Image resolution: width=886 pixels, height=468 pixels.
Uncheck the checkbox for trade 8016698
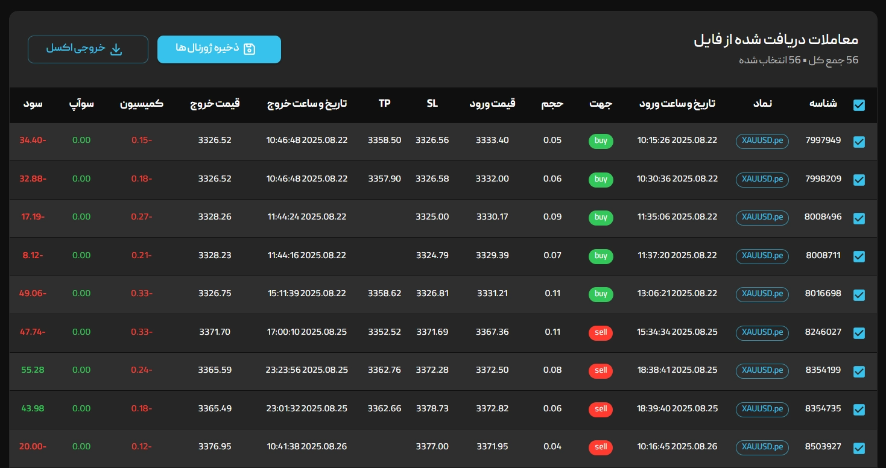click(x=859, y=295)
